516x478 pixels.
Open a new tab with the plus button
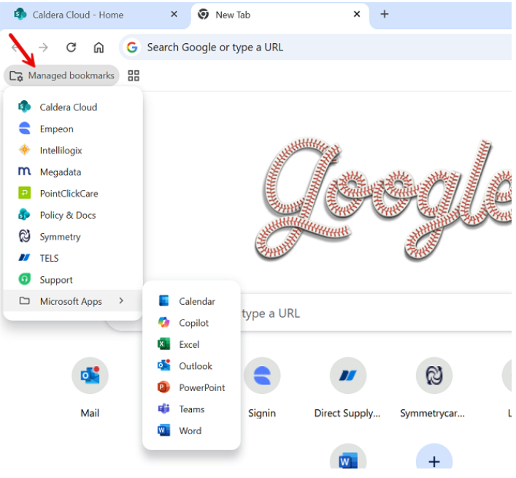point(385,14)
